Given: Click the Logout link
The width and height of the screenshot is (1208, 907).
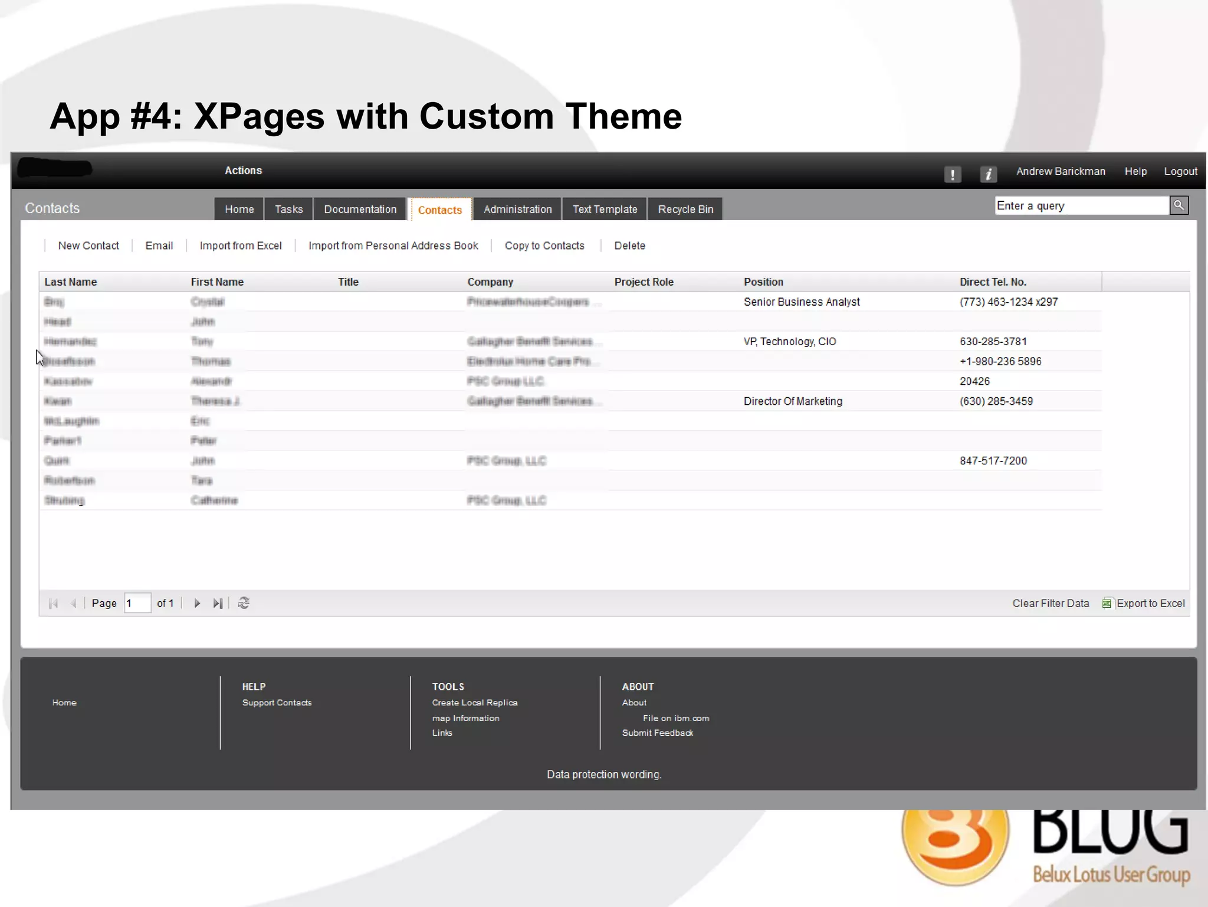Looking at the screenshot, I should click(1180, 172).
